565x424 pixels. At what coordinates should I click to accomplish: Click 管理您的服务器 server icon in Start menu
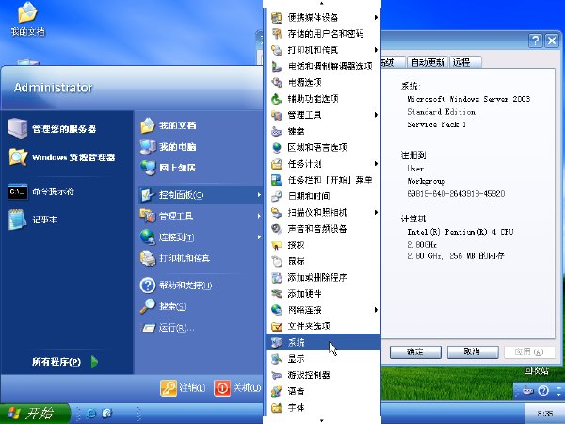pyautogui.click(x=17, y=128)
